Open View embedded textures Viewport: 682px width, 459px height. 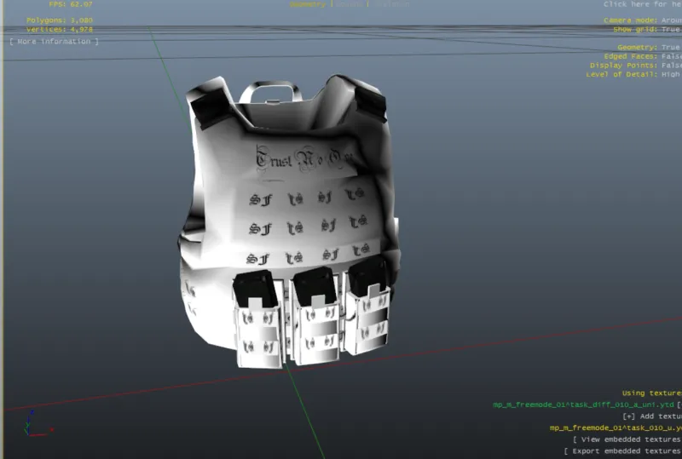(x=627, y=440)
